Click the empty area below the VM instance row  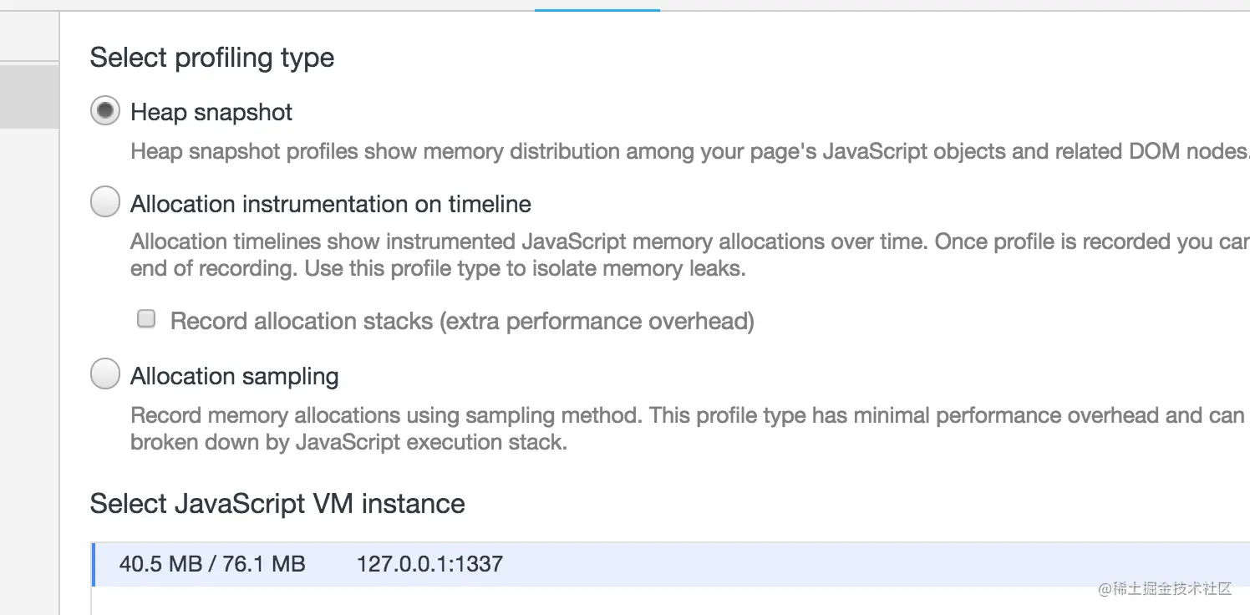click(668, 600)
